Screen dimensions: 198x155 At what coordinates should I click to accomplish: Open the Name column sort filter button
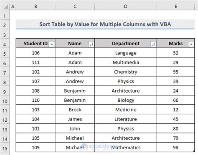tap(91, 44)
